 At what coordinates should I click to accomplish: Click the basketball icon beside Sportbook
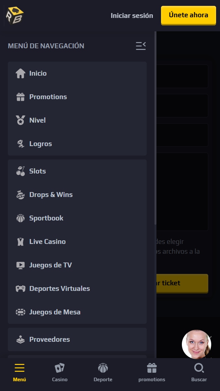[21, 218]
